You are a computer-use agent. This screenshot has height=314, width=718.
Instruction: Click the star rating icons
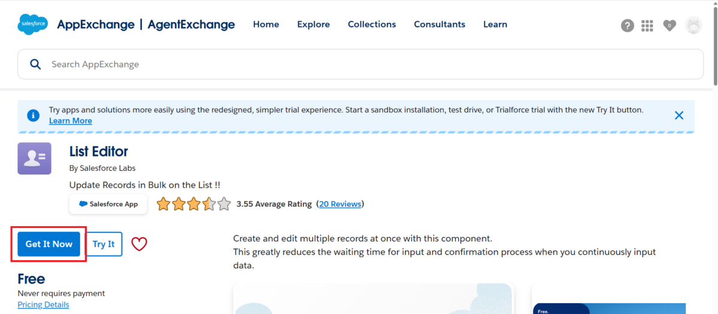[x=194, y=204]
